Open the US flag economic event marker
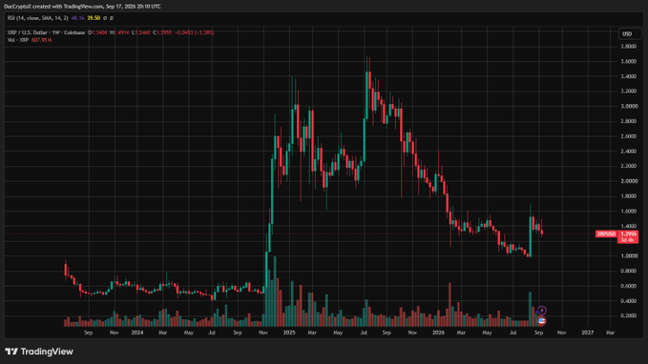 pyautogui.click(x=542, y=320)
